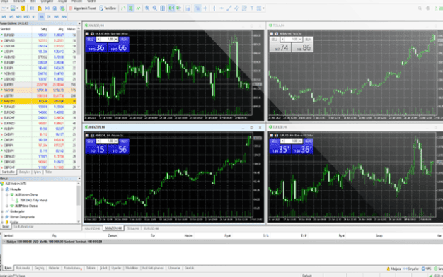443x277 pixels.
Task: Expand the Uzman Danışmanlar node in Navigator
Action: 3,217
